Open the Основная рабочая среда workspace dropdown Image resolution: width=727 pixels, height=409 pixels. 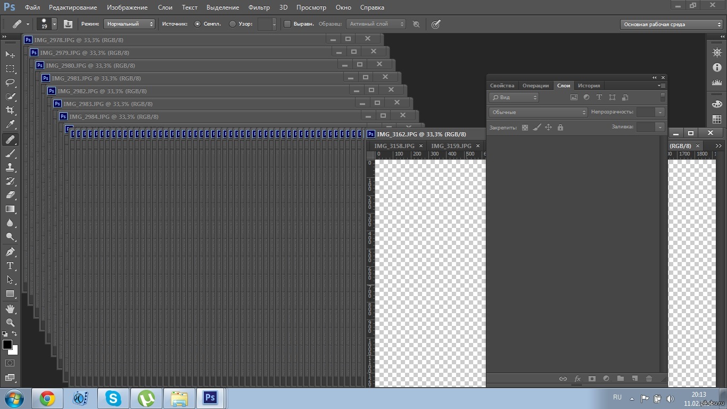672,24
